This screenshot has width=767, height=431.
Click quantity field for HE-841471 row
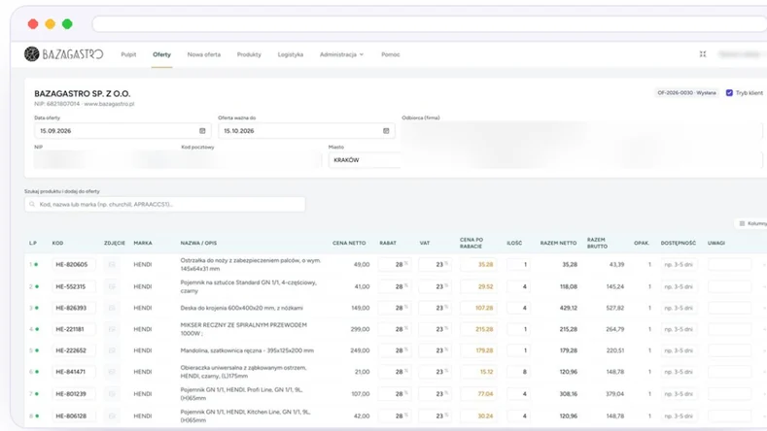tap(518, 372)
